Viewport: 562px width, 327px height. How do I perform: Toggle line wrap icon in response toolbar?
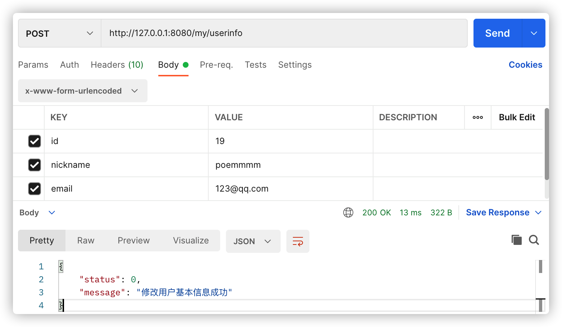(x=298, y=241)
